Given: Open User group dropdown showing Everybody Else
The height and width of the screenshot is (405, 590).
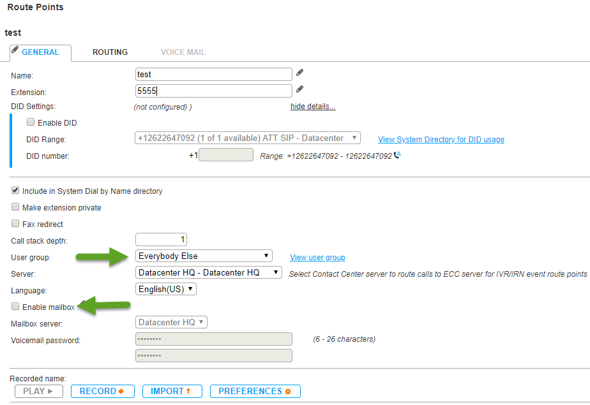Looking at the screenshot, I should coord(204,256).
